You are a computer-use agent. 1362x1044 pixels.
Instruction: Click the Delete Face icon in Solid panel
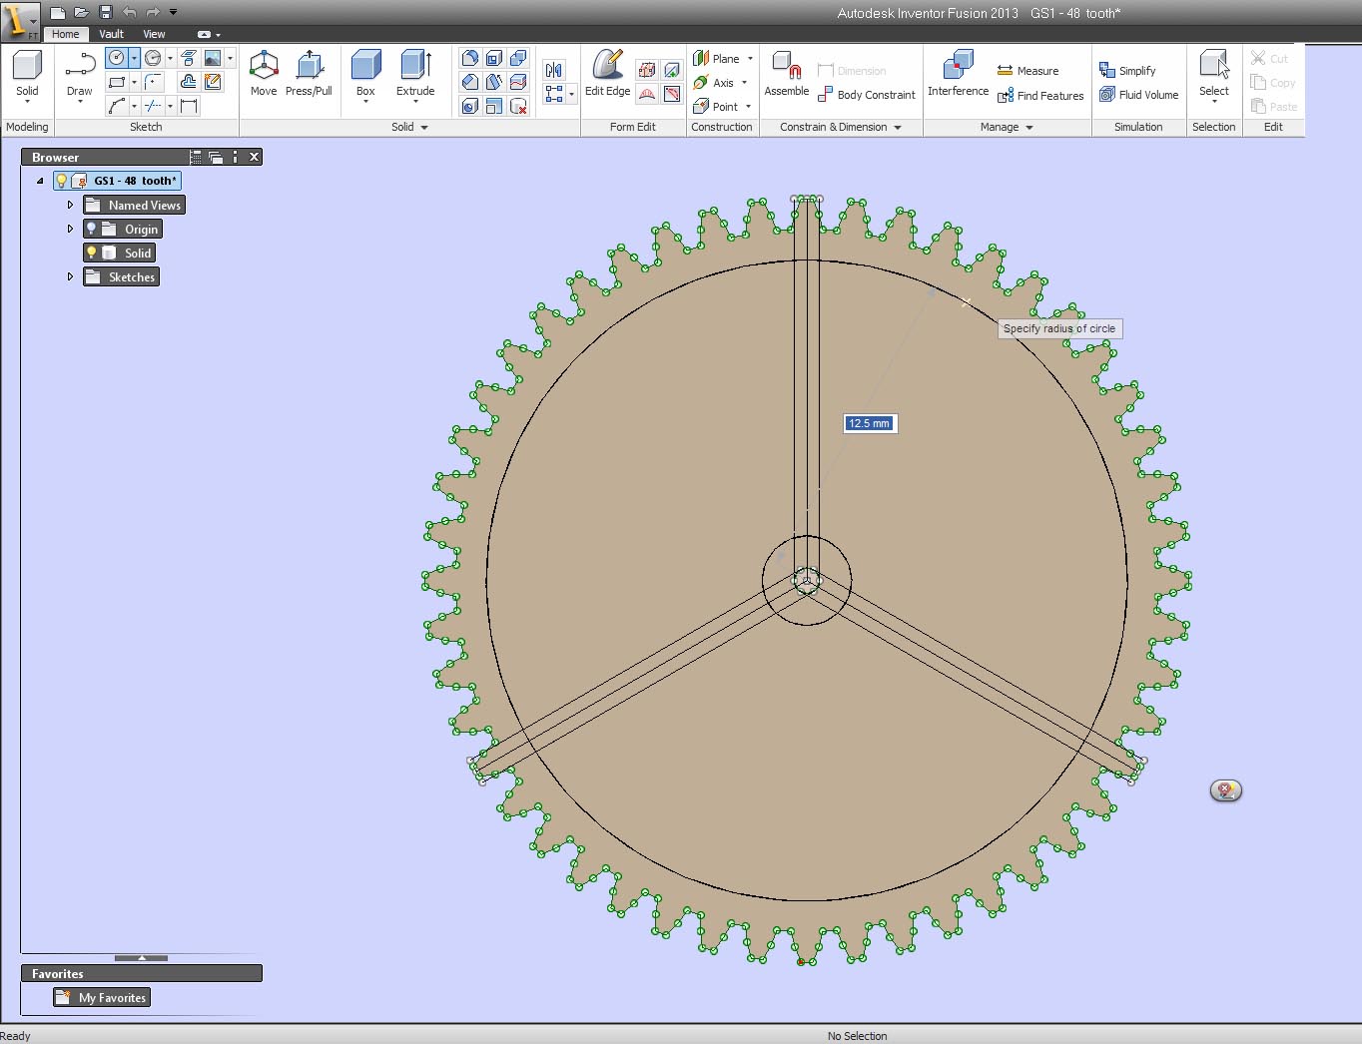point(518,106)
